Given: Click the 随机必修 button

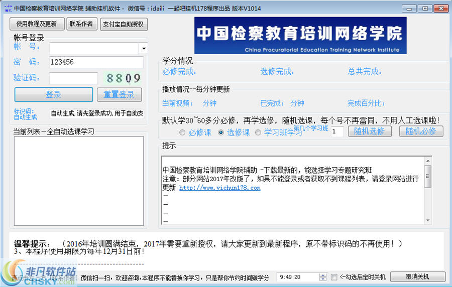Looking at the screenshot, I should click(x=421, y=131).
